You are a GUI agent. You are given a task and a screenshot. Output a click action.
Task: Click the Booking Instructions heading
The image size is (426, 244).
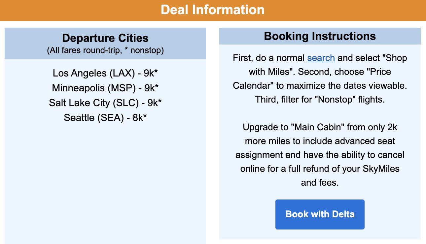point(320,36)
